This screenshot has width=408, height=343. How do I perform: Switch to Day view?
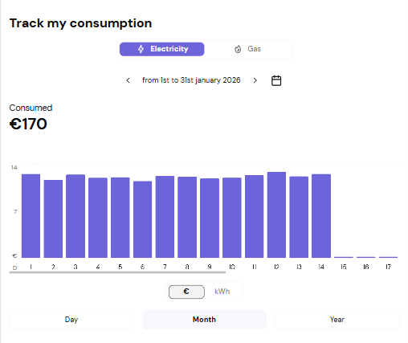(x=71, y=320)
